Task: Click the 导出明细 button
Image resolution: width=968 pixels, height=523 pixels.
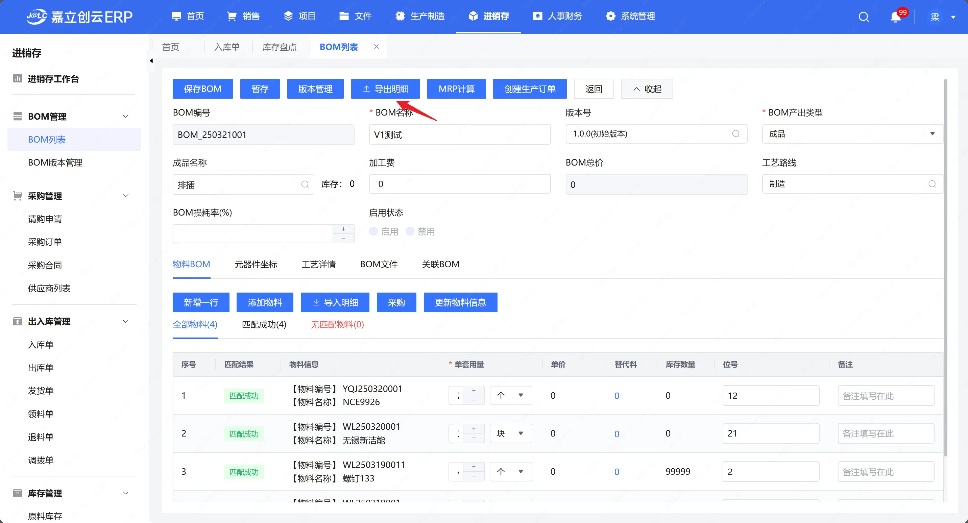Action: point(385,89)
